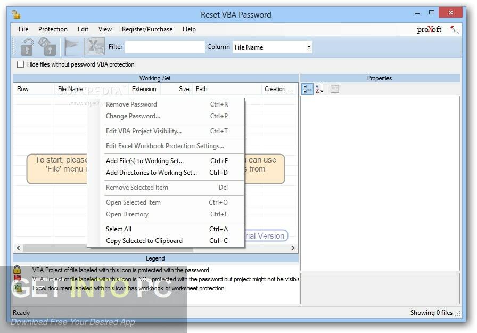Viewport: 477px width, 333px height.
Task: Click the horizontal scrollbar right arrow
Action: (x=293, y=248)
